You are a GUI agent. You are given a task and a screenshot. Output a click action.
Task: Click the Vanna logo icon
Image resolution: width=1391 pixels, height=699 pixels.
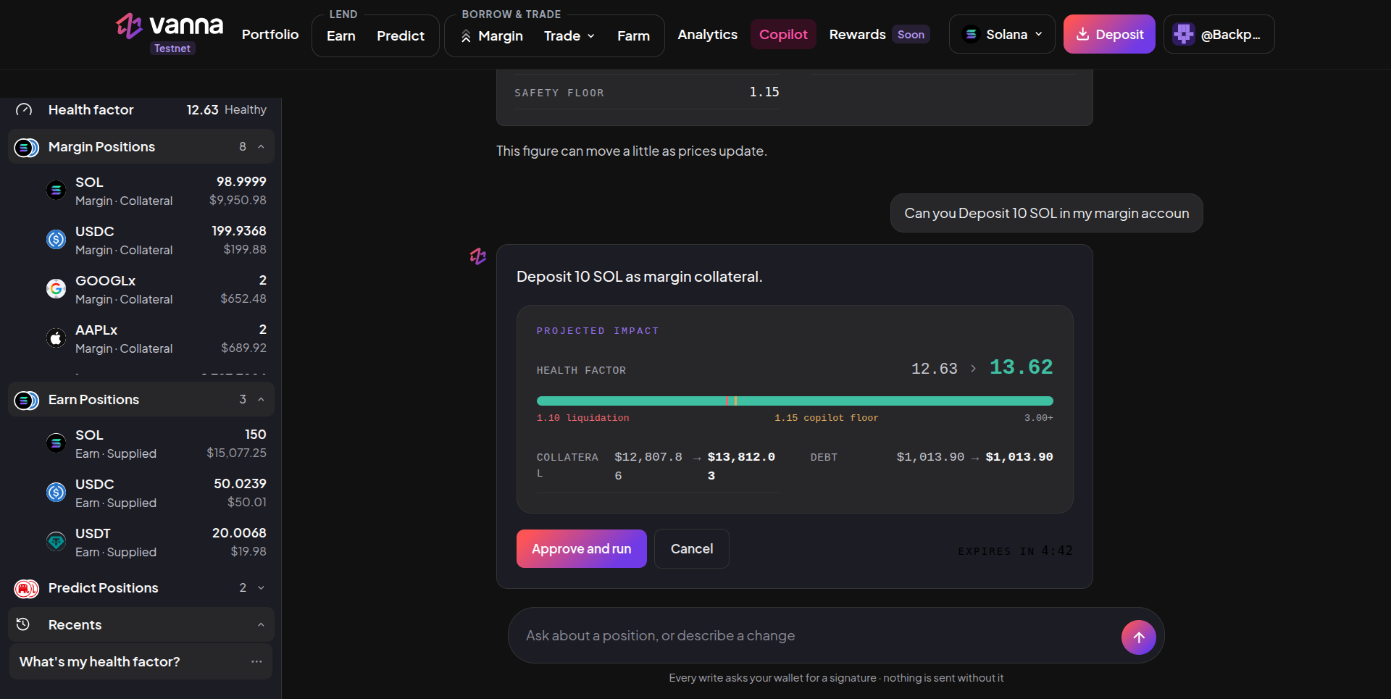tap(129, 26)
